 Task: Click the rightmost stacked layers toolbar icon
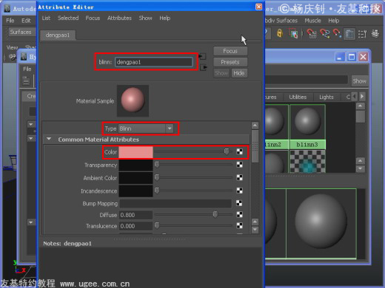pos(375,33)
